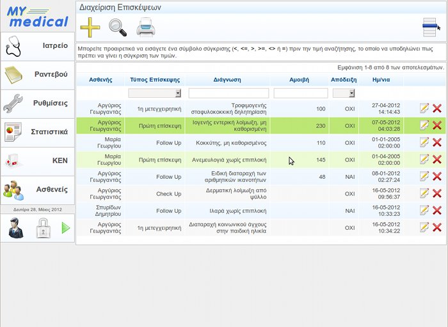Click the user profile man icon
448x327 pixels.
(16, 228)
